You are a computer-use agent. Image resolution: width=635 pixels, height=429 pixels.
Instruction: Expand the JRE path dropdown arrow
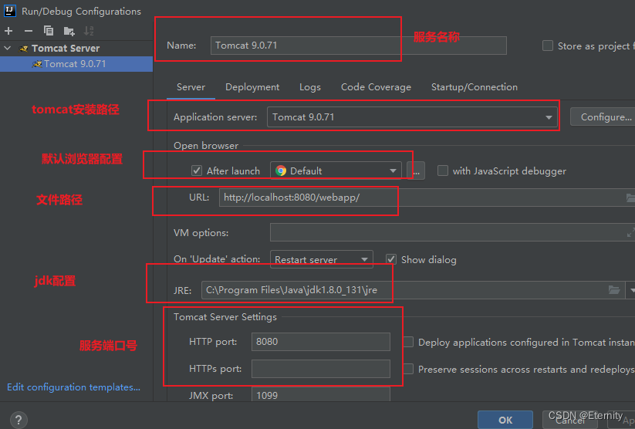pyautogui.click(x=631, y=290)
